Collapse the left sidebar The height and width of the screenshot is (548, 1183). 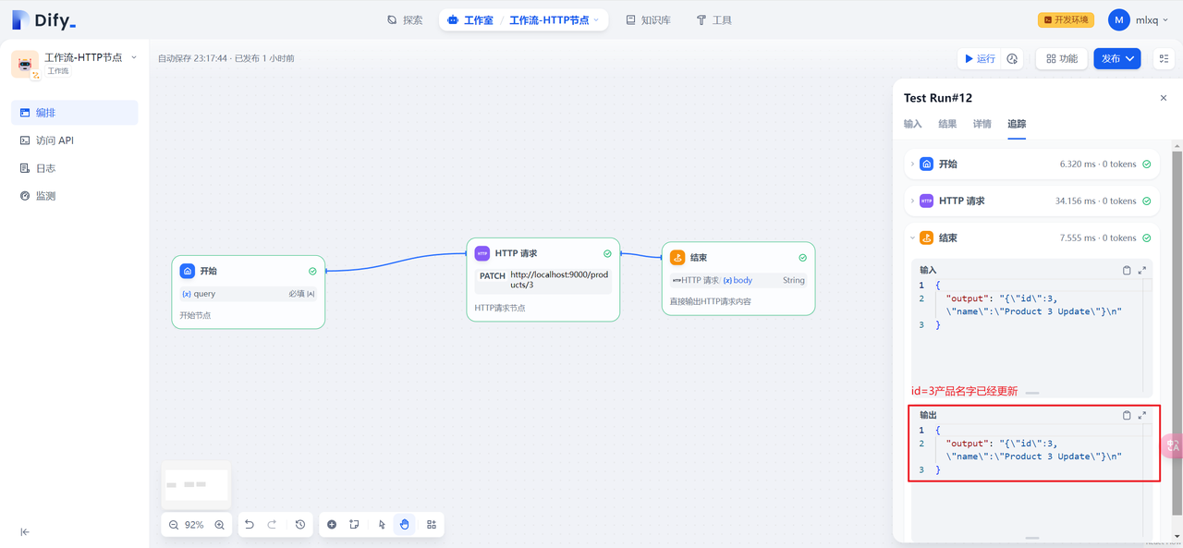(25, 532)
